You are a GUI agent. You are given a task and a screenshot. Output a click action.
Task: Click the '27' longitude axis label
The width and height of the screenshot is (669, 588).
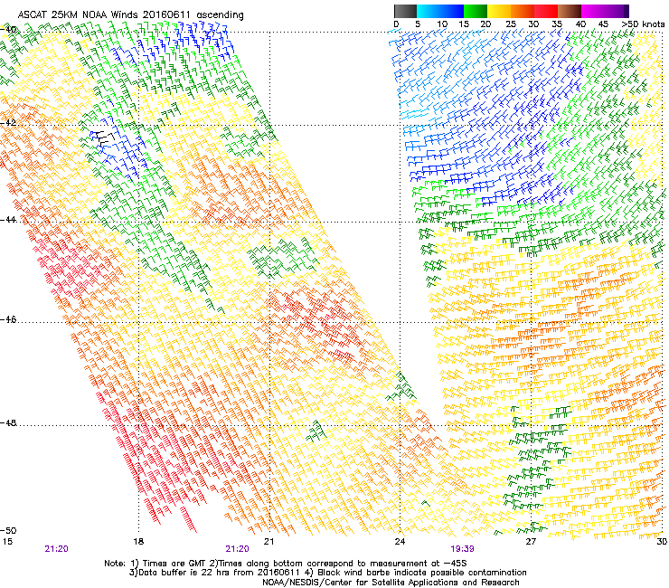point(531,542)
